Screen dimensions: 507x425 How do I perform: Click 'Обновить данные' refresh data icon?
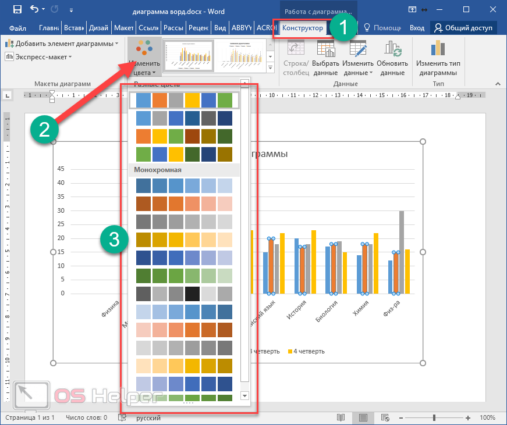(392, 59)
